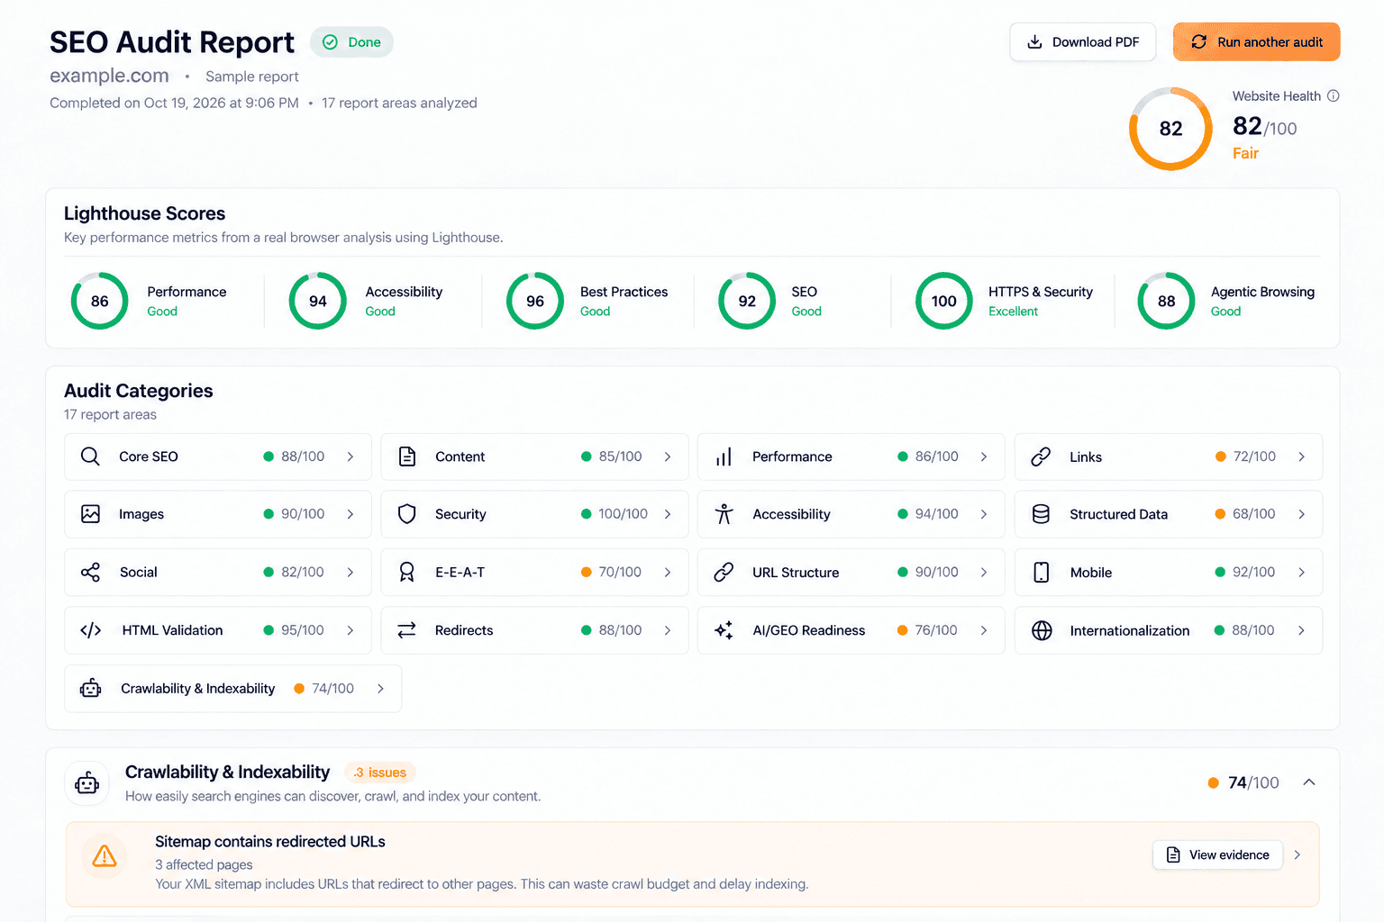Click the '17 report areas analyzed' text

click(399, 103)
